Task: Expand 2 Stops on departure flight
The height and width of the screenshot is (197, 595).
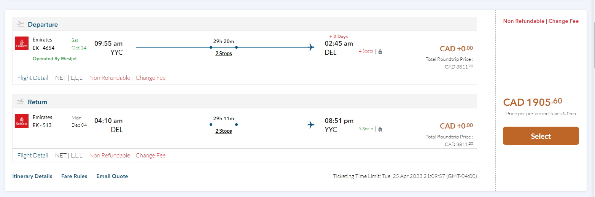Action: click(223, 54)
